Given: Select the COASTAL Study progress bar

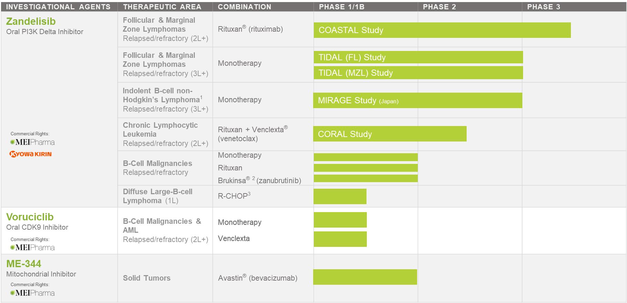Looking at the screenshot, I should coord(442,30).
